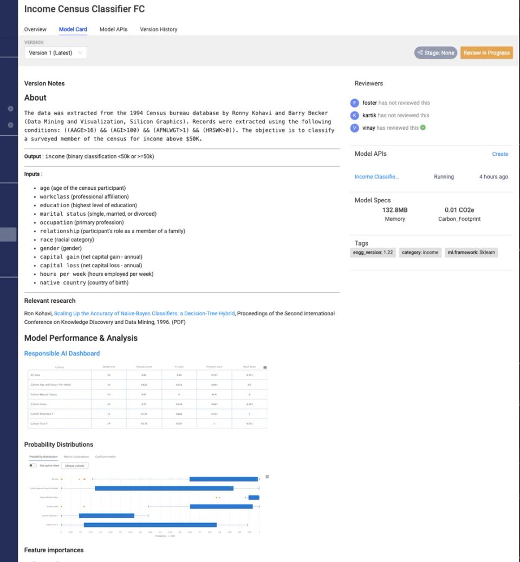Viewport: 520px width, 562px height.
Task: Click the highlighted item in left sidebar
Action: pos(8,234)
